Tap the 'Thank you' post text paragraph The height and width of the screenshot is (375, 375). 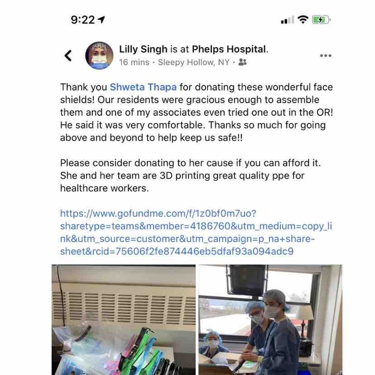coord(196,112)
